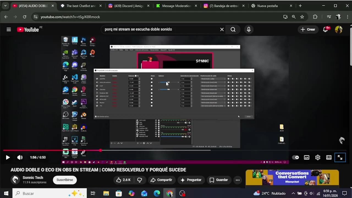The width and height of the screenshot is (352, 198).
Task: Click the youtube.com address bar URL
Action: [x=70, y=17]
